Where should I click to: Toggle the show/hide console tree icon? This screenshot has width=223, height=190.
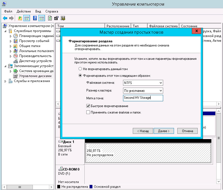pos(27,18)
